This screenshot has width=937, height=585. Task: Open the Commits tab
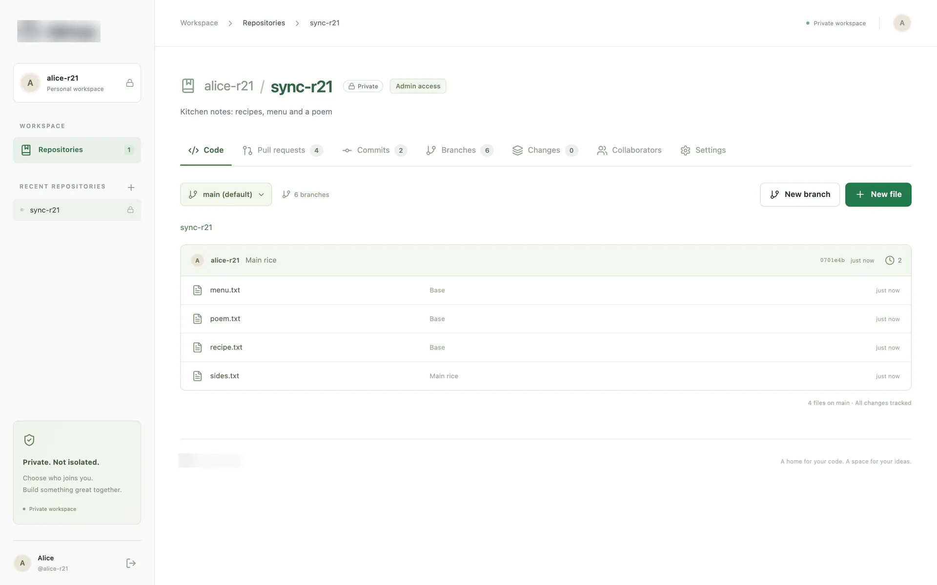pyautogui.click(x=374, y=150)
